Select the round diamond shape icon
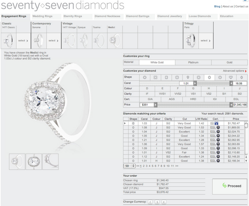 point(145,78)
